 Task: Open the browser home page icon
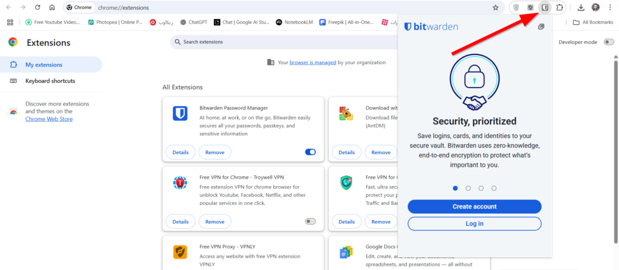(52, 7)
